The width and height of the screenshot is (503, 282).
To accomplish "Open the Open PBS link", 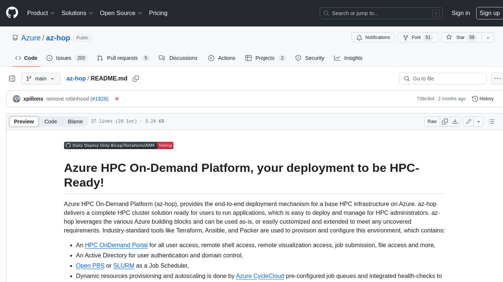I will point(90,265).
